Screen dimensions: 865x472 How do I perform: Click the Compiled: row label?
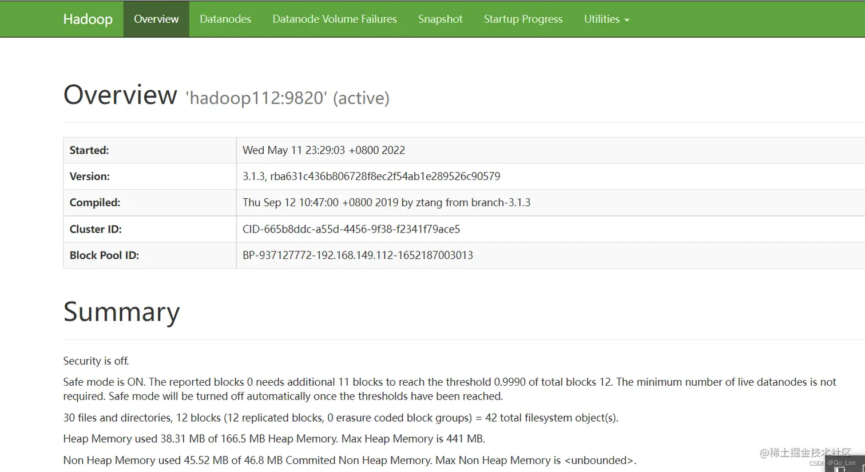[95, 203]
